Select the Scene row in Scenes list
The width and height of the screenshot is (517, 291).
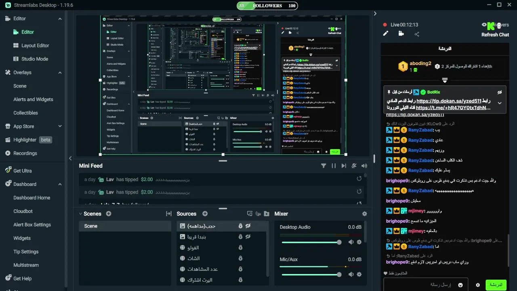tap(125, 226)
